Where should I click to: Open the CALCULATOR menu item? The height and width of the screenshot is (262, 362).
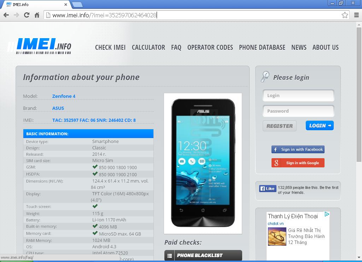148,48
